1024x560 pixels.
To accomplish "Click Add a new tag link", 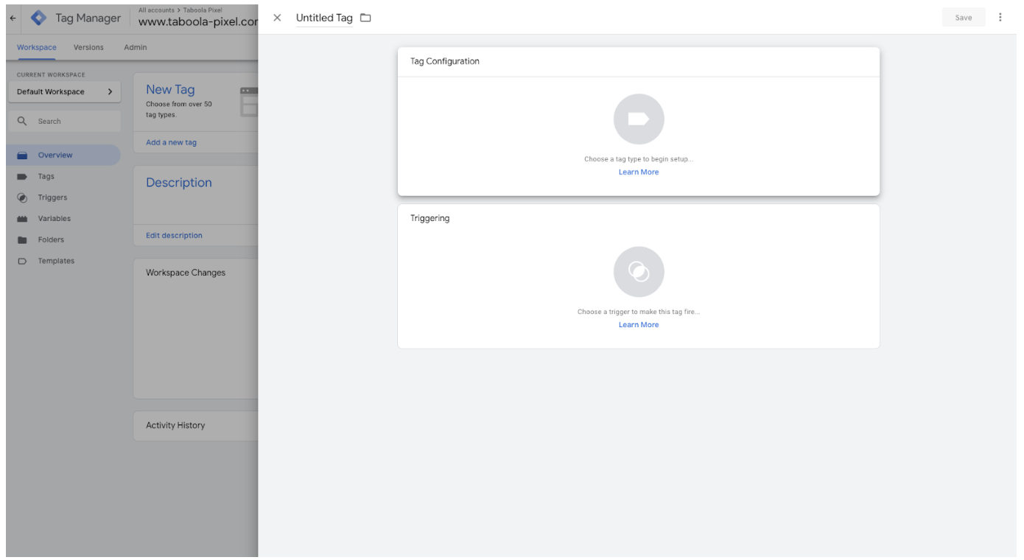I will [x=171, y=143].
